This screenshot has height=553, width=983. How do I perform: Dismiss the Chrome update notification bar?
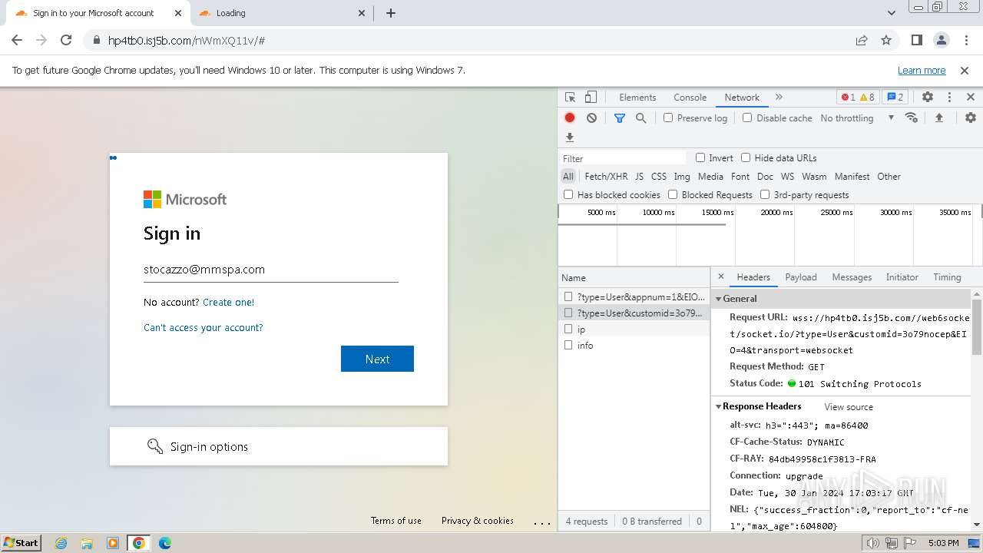965,70
